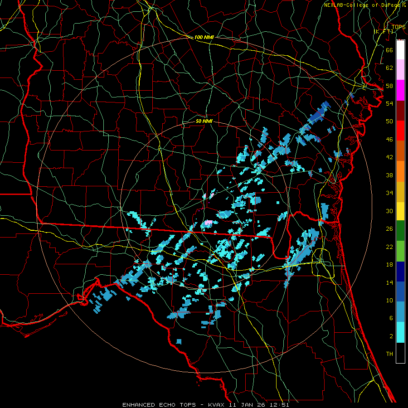Viewport: 408px width, 408px height.
Task: Click the "6" legend value
Action: (x=391, y=318)
